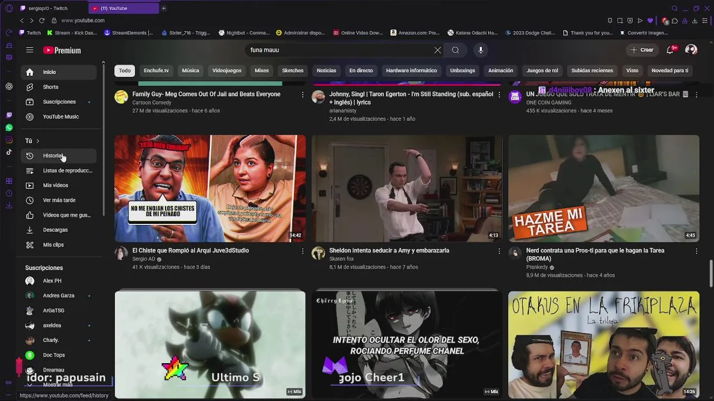Screen dimensions: 714x401
Task: Open the Nightbot bookmark
Action: coord(244,33)
